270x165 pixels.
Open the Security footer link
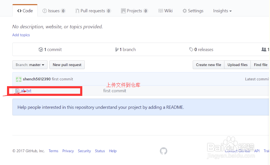[84, 151]
